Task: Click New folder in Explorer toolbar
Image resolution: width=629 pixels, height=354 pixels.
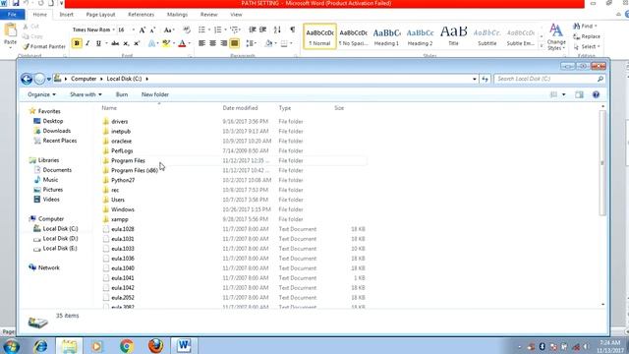Action: point(155,94)
